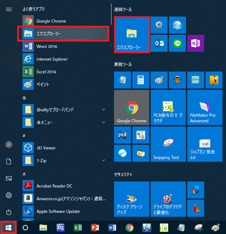This screenshot has width=226, height=234.
Task: Launch the FileMaker Pro Advanced tile
Action: 205,108
